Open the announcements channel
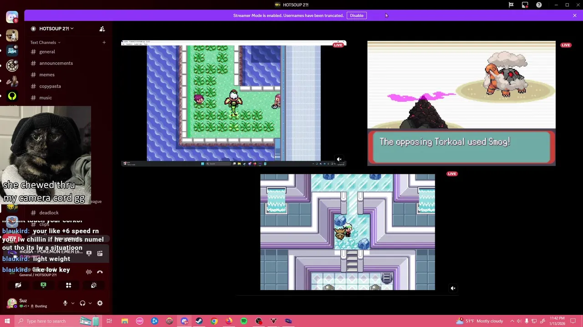The image size is (583, 327). coord(56,63)
